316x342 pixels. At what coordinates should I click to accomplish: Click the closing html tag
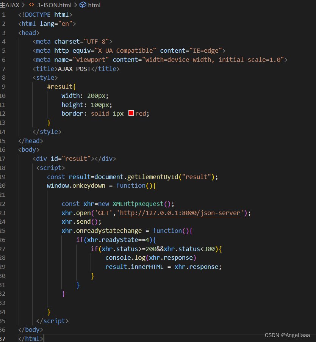pos(31,339)
